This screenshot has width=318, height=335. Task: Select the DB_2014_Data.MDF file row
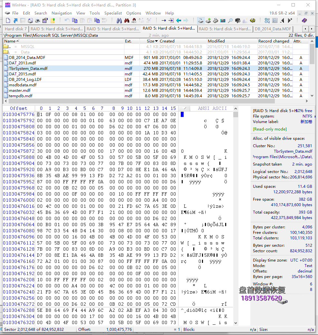[x=156, y=57]
